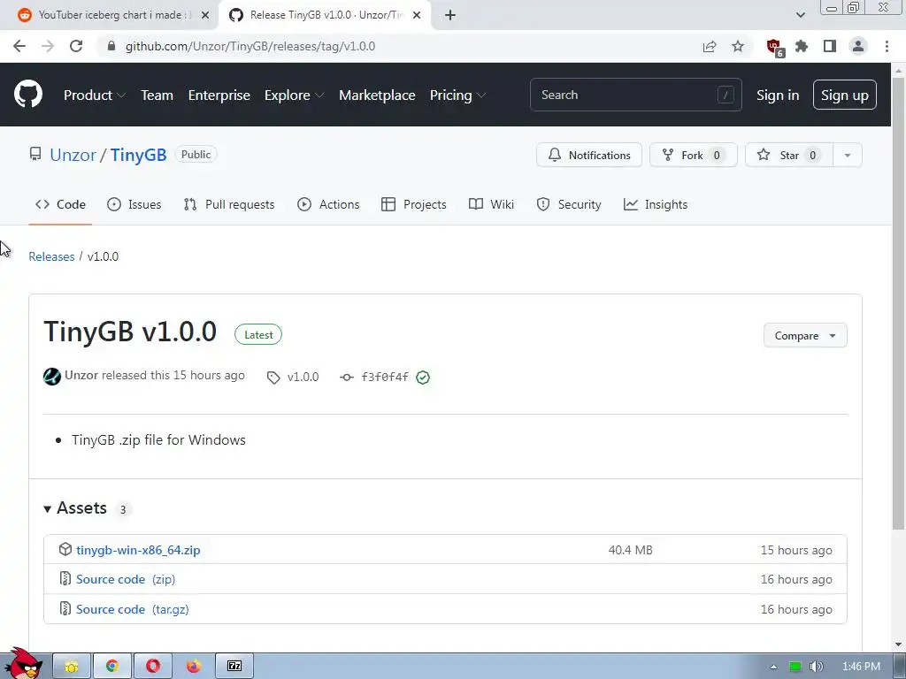The width and height of the screenshot is (906, 679).
Task: Click the Fork button
Action: pos(694,155)
